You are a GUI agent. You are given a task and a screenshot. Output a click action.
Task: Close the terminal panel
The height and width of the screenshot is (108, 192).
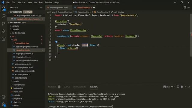point(189,87)
